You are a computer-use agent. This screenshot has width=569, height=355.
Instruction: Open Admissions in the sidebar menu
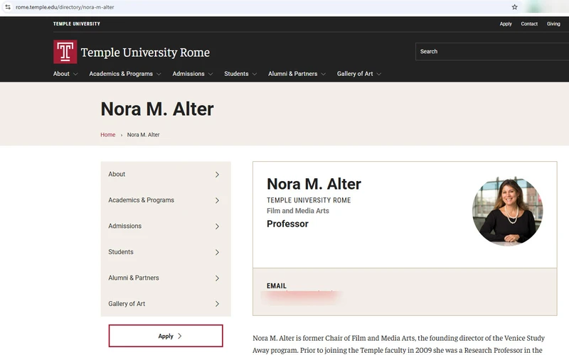click(125, 226)
